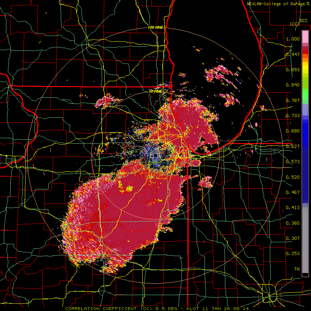
Task: Select the 0.467 scale value
Action: (293, 192)
